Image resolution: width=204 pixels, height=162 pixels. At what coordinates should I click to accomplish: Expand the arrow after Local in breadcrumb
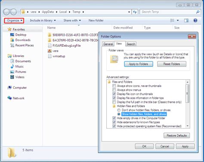[69, 12]
